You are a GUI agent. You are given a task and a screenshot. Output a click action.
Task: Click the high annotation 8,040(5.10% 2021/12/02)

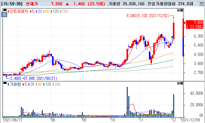coord(148,16)
